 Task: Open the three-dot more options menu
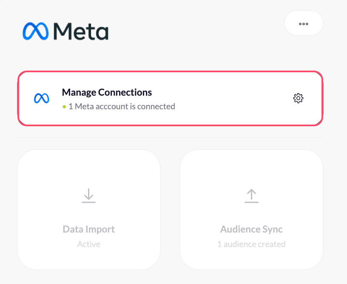304,23
